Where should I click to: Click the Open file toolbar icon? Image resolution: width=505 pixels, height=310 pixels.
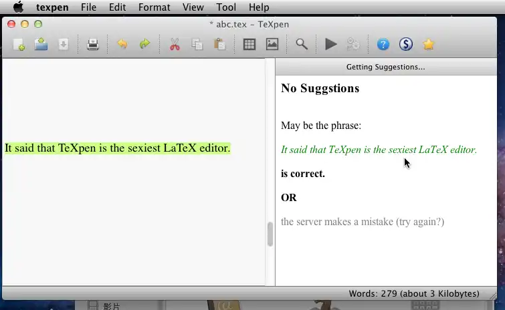(x=41, y=44)
